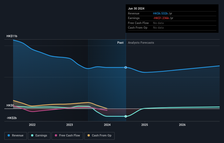This screenshot has height=143, width=224.
Task: Click the HK$0 y-axis label
Action: click(10, 105)
